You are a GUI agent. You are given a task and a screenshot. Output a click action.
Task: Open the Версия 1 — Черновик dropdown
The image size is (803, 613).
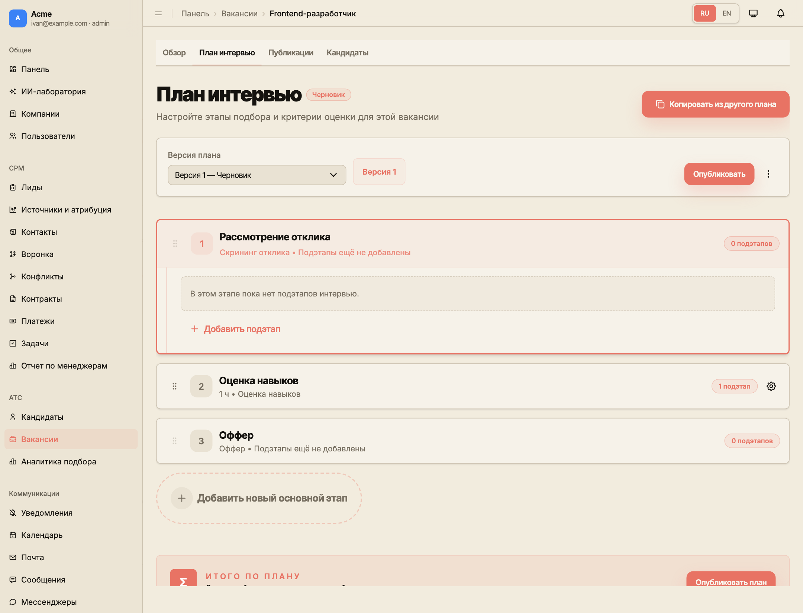point(257,175)
